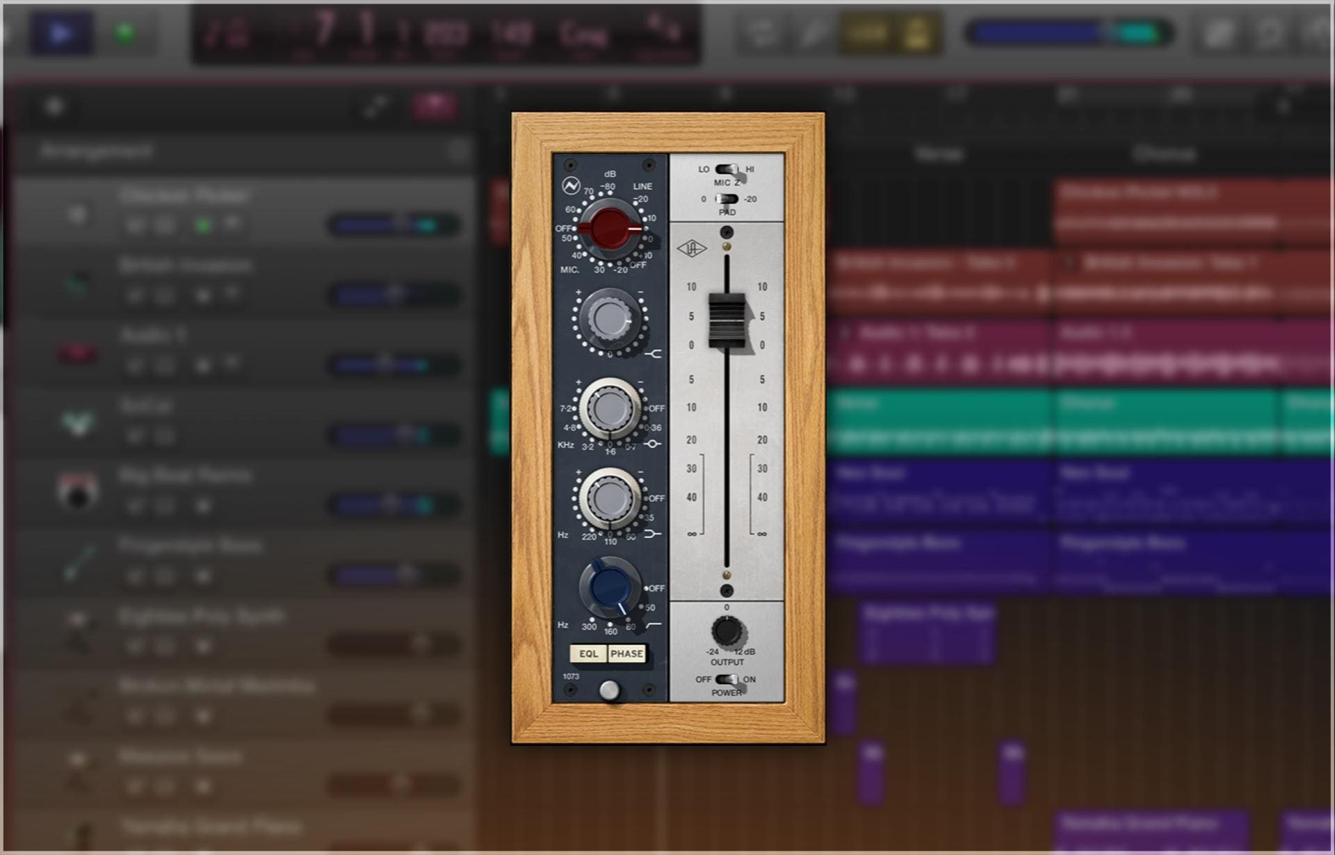Image resolution: width=1335 pixels, height=855 pixels.
Task: Click the Chicken Picker track volume slider
Action: (393, 225)
